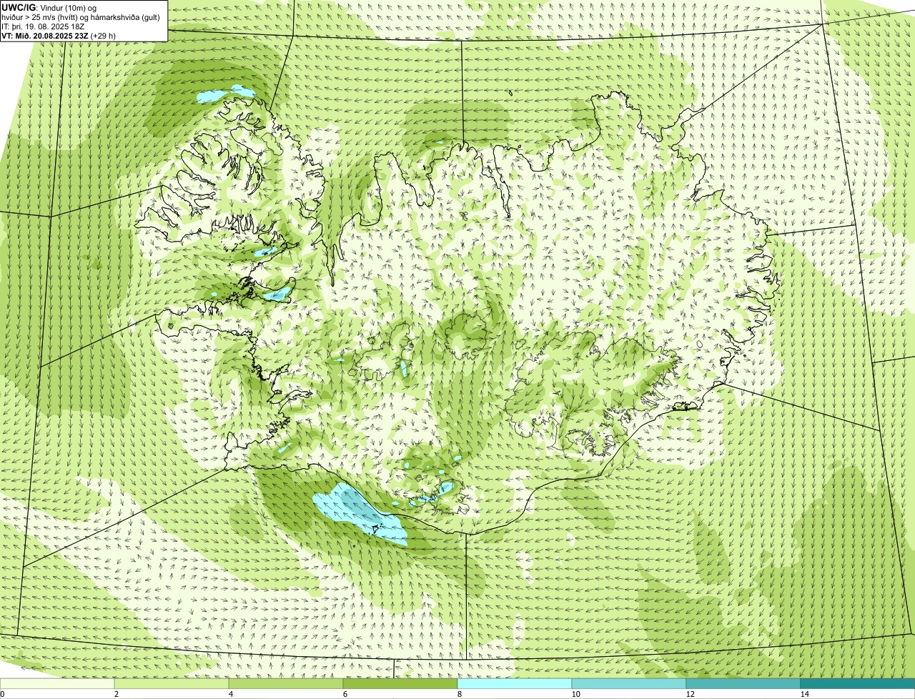
Task: Click the 0–2 m/s pale legend swatch
Action: point(57,683)
